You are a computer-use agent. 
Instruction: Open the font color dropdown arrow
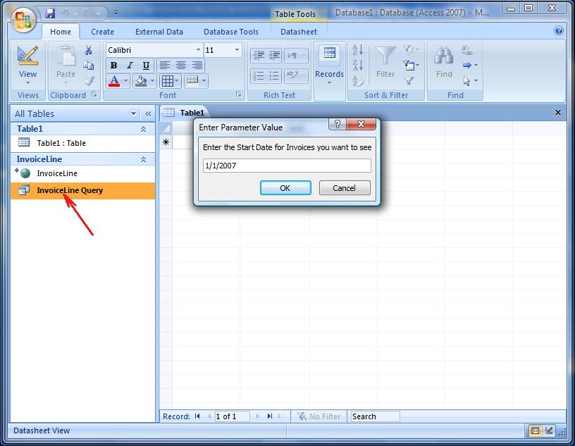point(125,81)
